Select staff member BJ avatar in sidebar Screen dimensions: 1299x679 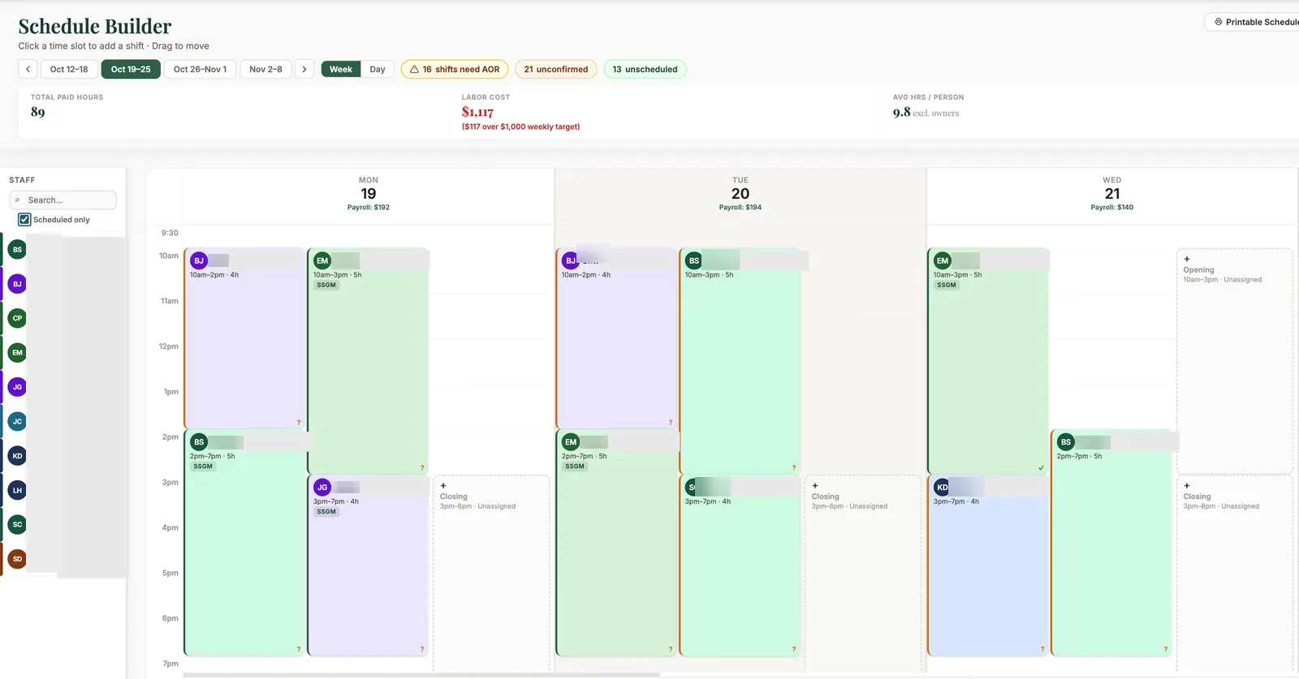[x=17, y=284]
